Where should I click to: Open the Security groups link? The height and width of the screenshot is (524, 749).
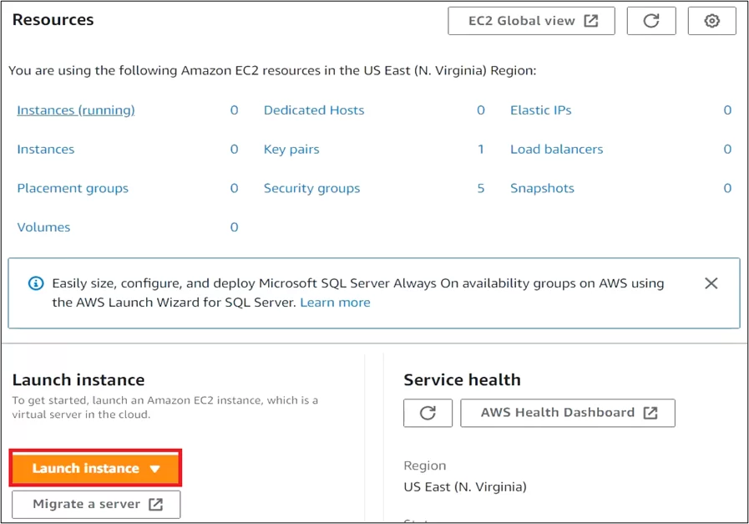pyautogui.click(x=311, y=188)
